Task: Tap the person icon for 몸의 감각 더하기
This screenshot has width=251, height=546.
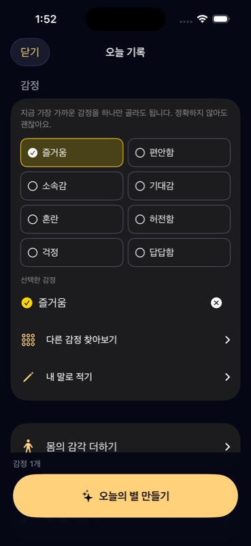Action: coord(28,446)
